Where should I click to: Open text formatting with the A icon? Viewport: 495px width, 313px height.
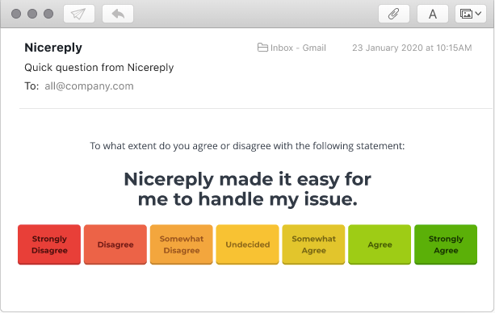click(433, 14)
